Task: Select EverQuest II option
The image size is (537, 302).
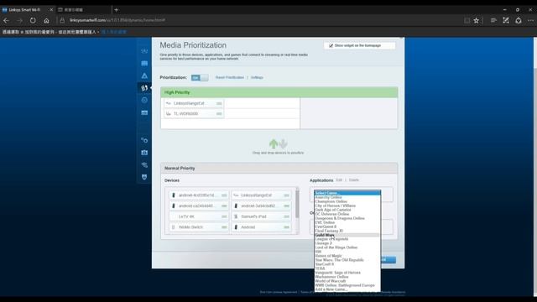Action: (x=347, y=226)
